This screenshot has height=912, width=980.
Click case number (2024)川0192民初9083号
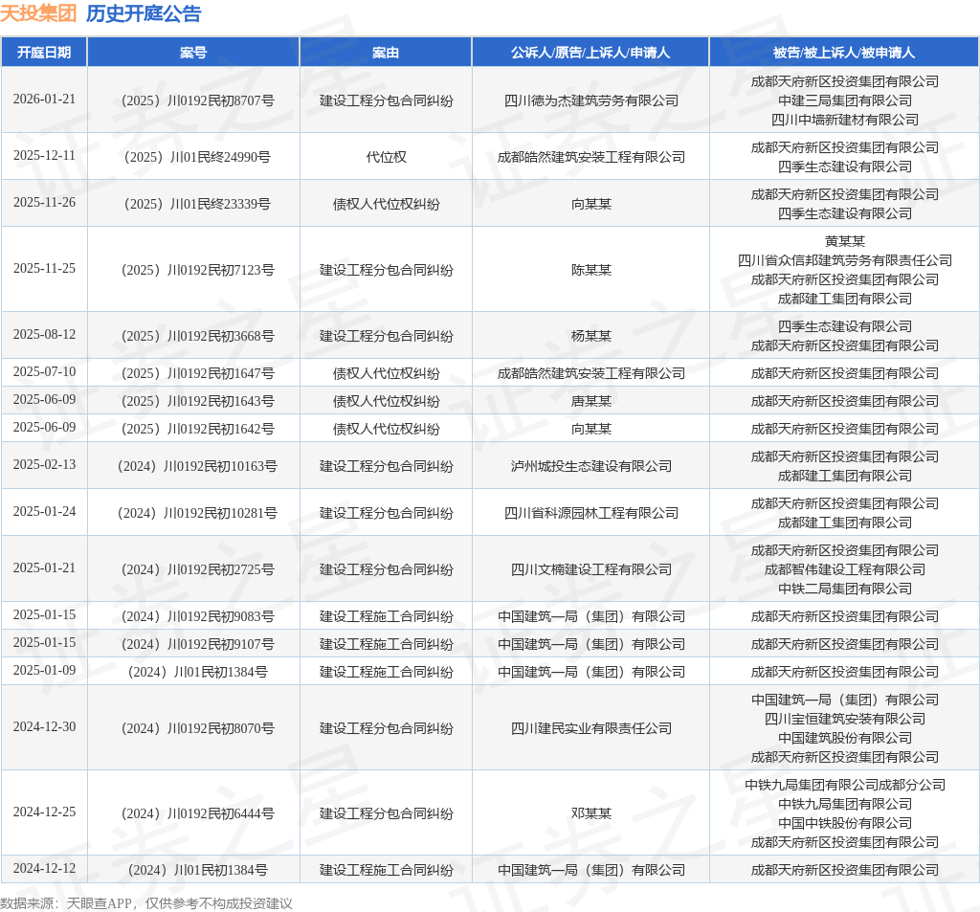coord(197,616)
